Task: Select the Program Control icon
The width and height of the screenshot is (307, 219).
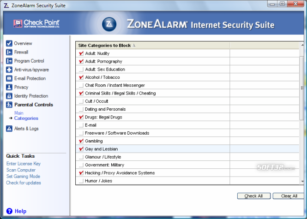Action: click(9, 61)
